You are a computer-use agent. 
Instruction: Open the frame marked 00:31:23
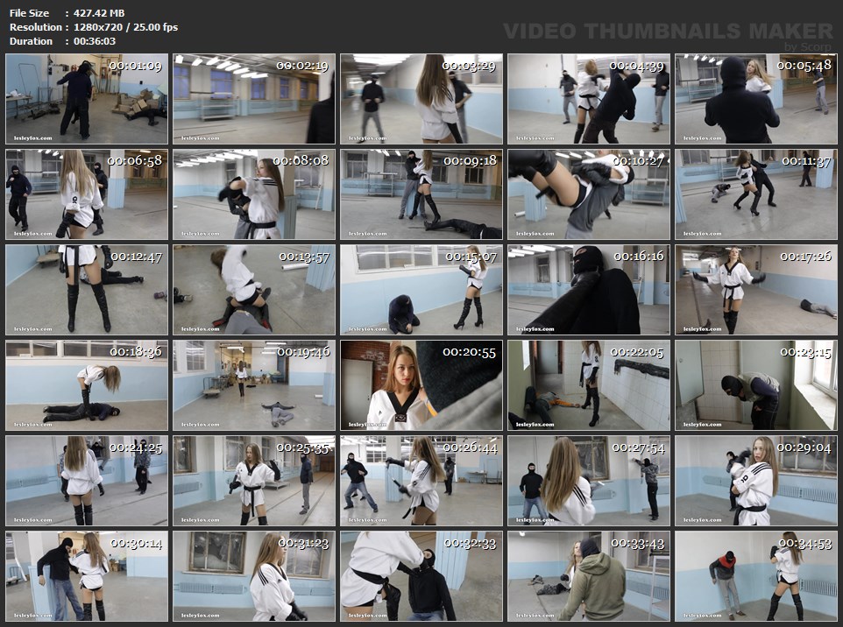pyautogui.click(x=254, y=575)
